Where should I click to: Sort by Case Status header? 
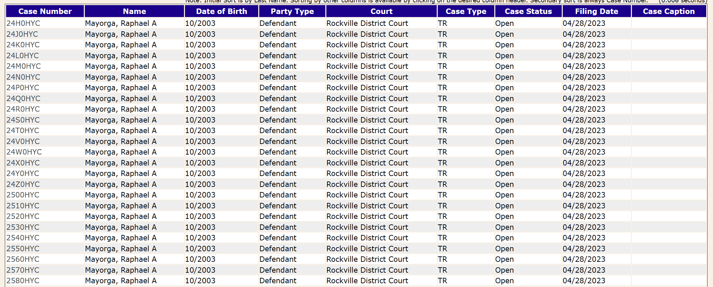pos(528,11)
